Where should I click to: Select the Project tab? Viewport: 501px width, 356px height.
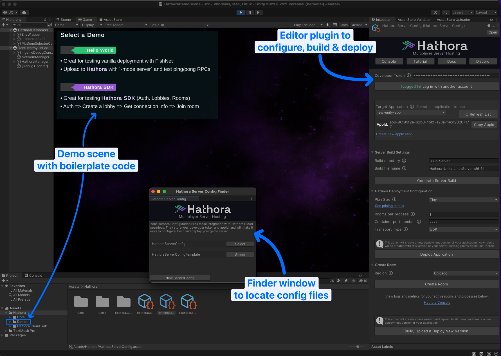[x=10, y=275]
